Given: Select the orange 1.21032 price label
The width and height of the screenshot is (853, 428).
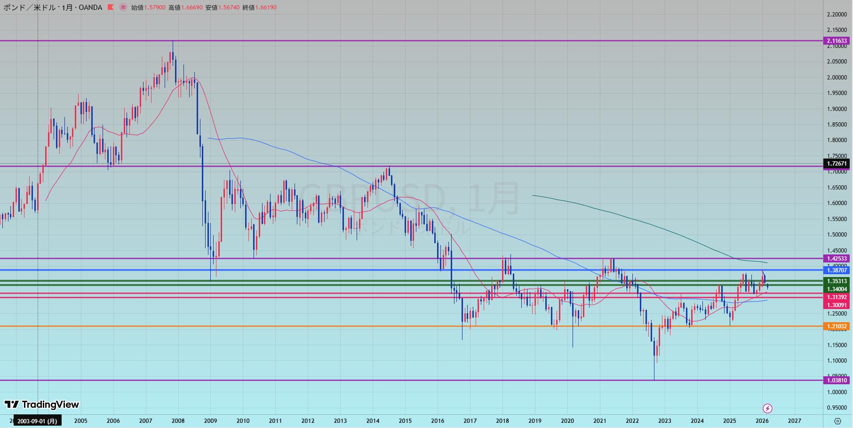Looking at the screenshot, I should pyautogui.click(x=837, y=326).
